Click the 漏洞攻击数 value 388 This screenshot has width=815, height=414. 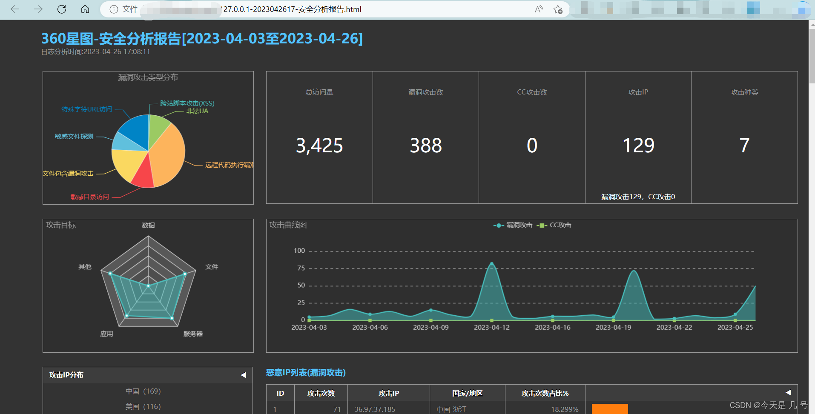click(426, 146)
